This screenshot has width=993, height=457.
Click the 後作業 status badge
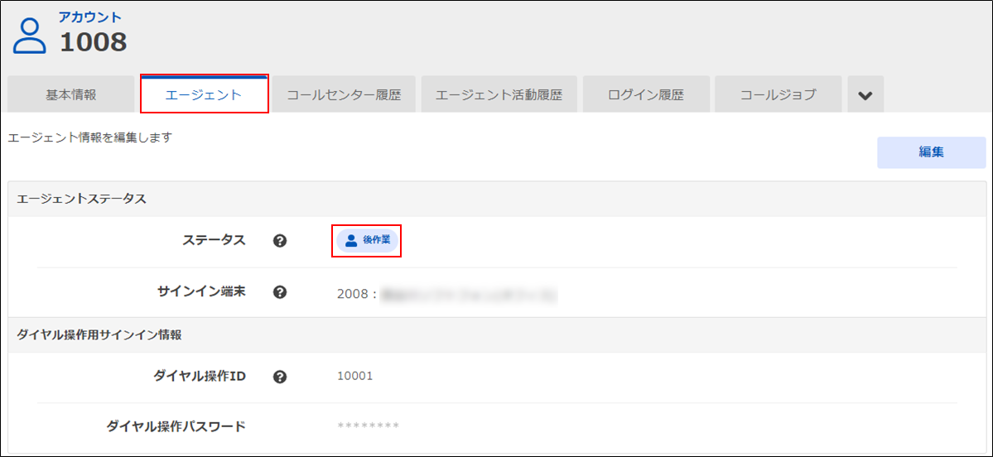click(x=367, y=240)
